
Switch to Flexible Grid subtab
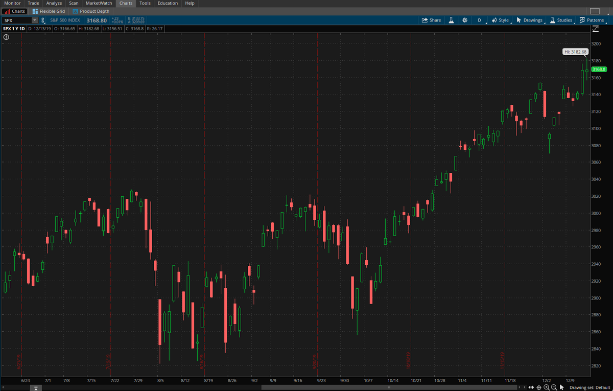pyautogui.click(x=49, y=11)
